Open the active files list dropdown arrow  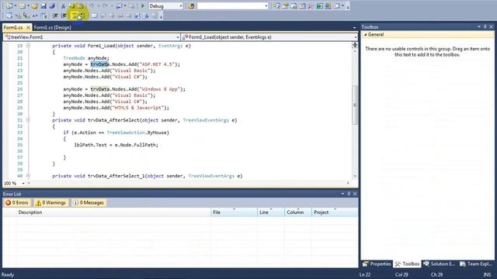coord(354,28)
